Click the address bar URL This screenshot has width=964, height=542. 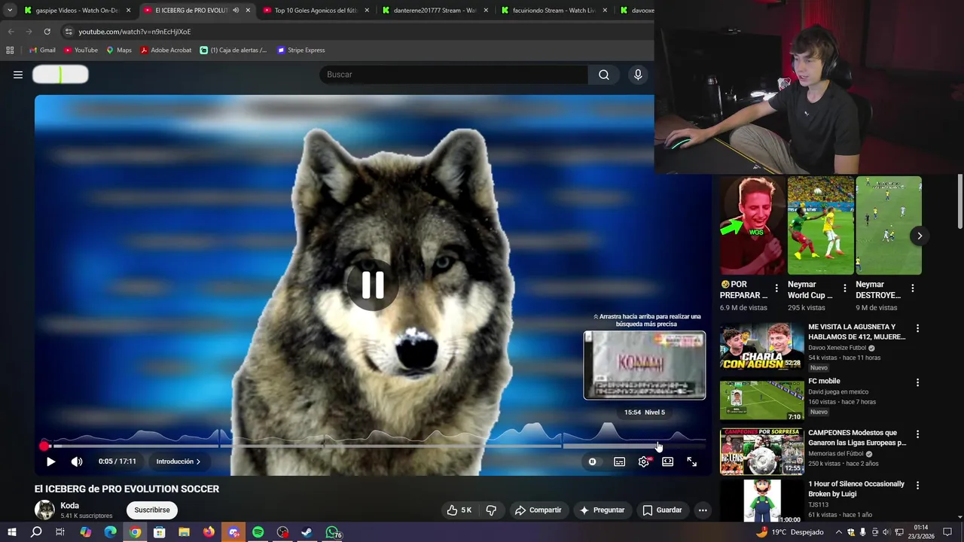pos(135,32)
